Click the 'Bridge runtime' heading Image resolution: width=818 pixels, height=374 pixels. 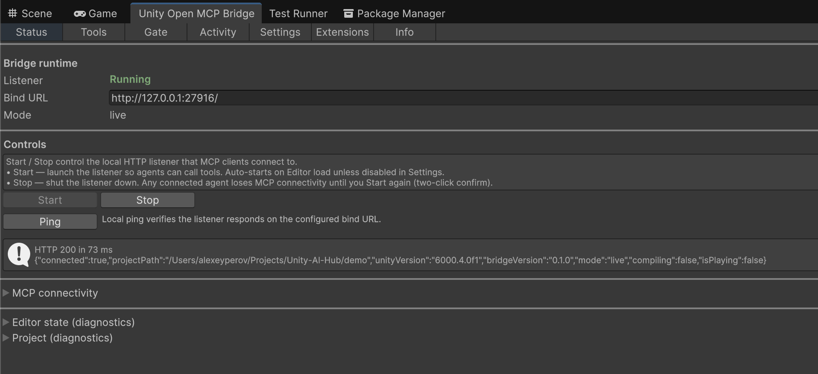41,63
